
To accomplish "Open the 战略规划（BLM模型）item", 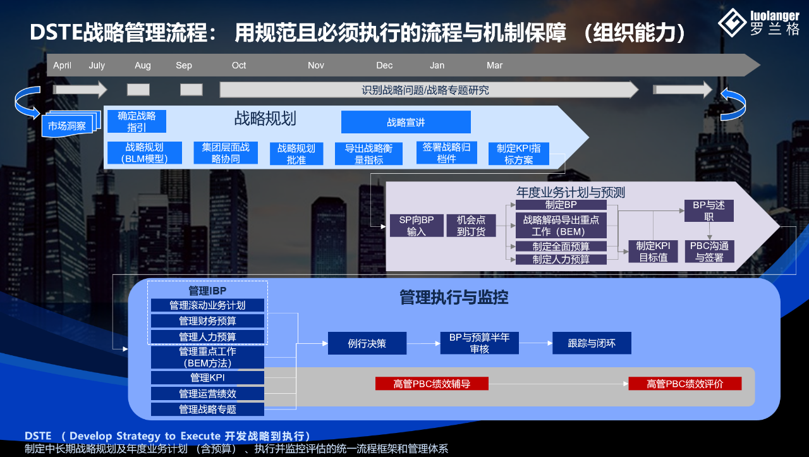I will coord(145,153).
